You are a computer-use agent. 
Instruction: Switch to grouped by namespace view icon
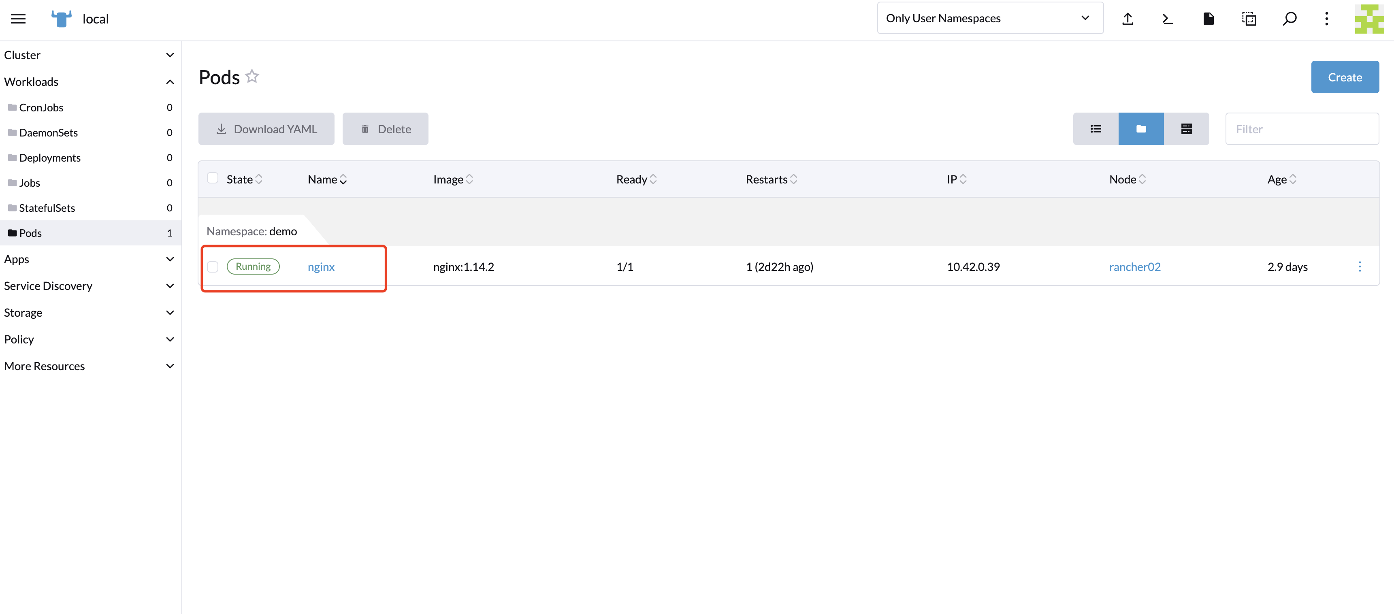1141,129
